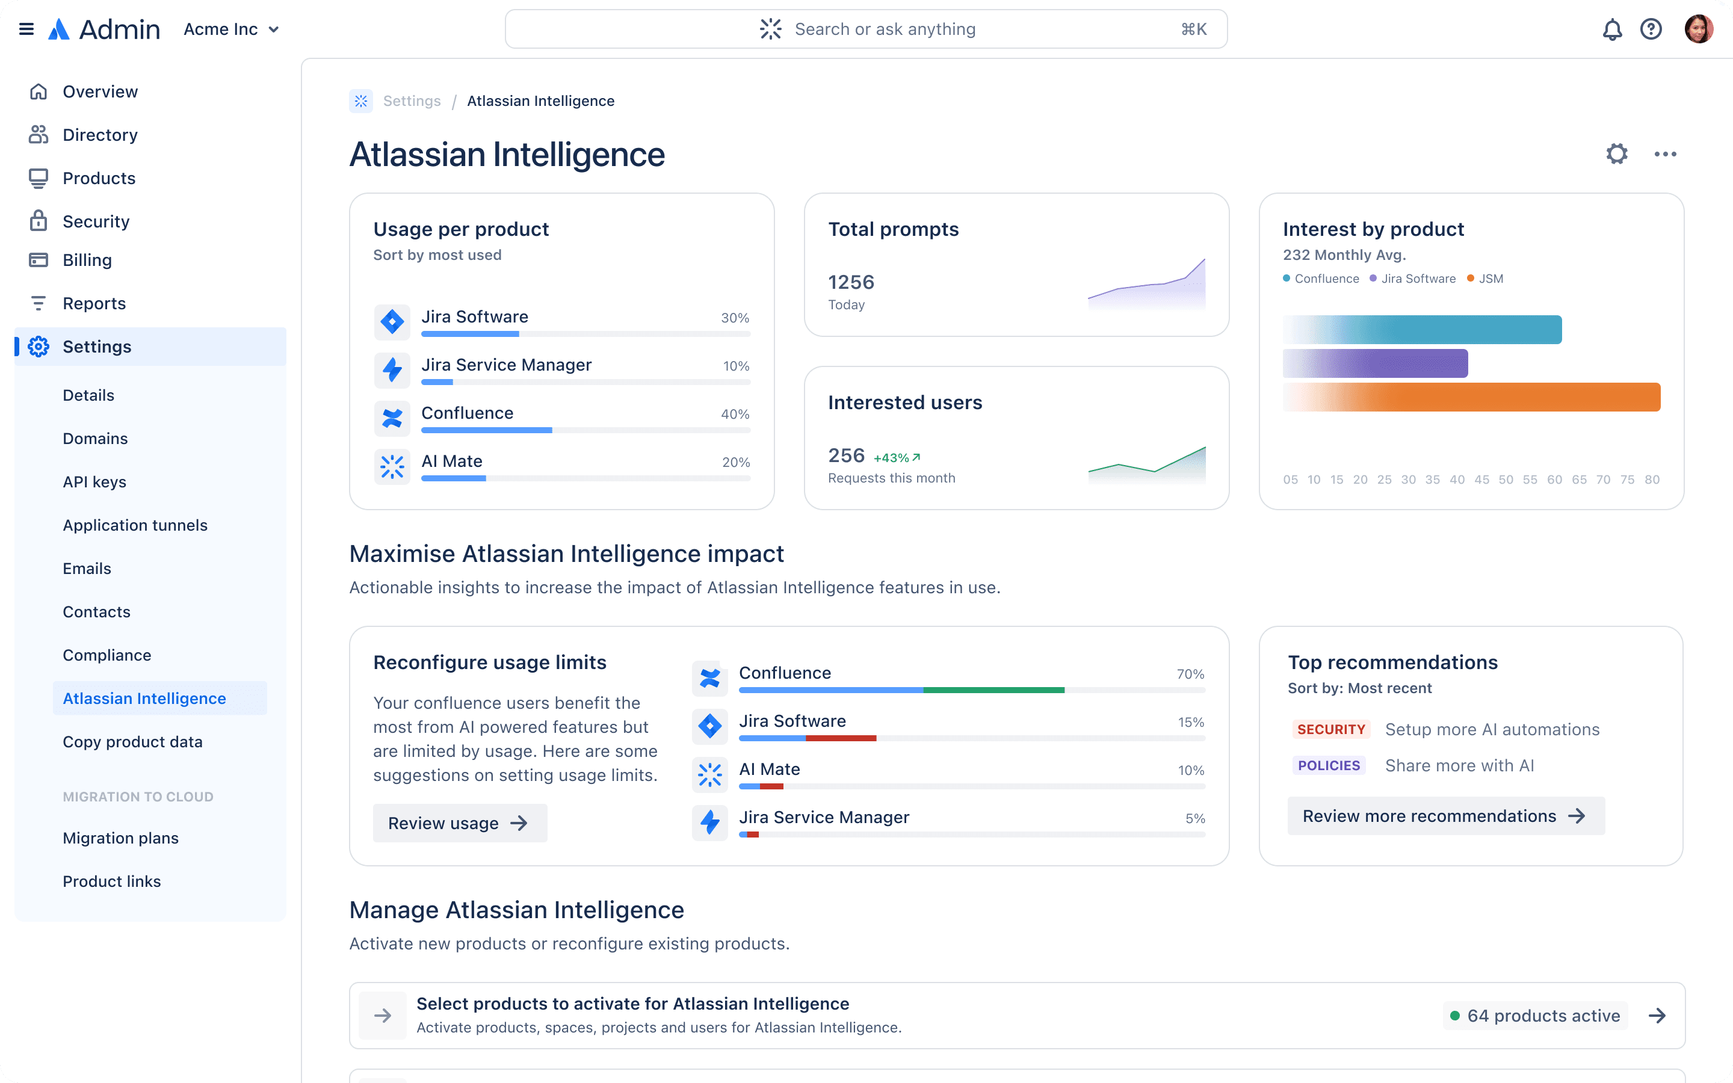Click the Atlassian Admin logo

(x=104, y=29)
